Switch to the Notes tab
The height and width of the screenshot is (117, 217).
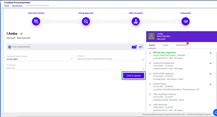pos(165,45)
